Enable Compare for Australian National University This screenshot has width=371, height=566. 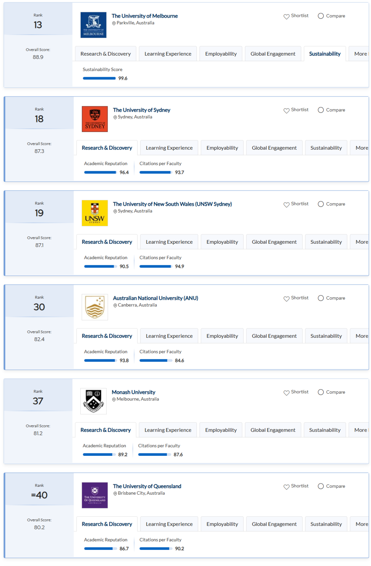[x=331, y=298]
